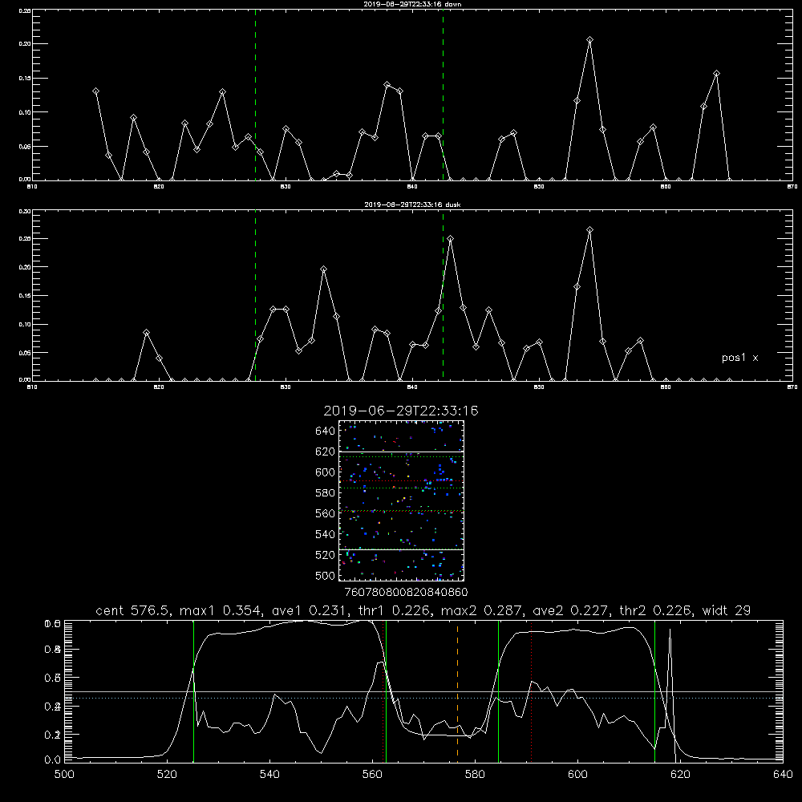Click the '760780800820840860' x-axis labels under detector image
The width and height of the screenshot is (802, 802).
click(x=406, y=593)
